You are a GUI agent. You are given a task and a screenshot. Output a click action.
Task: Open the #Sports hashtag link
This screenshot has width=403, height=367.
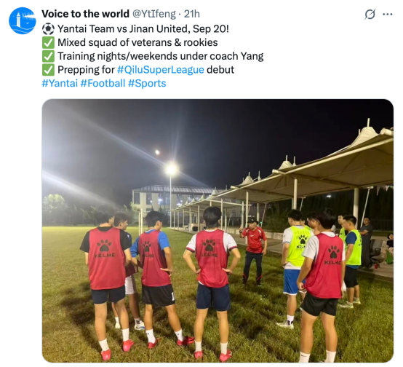coord(147,84)
